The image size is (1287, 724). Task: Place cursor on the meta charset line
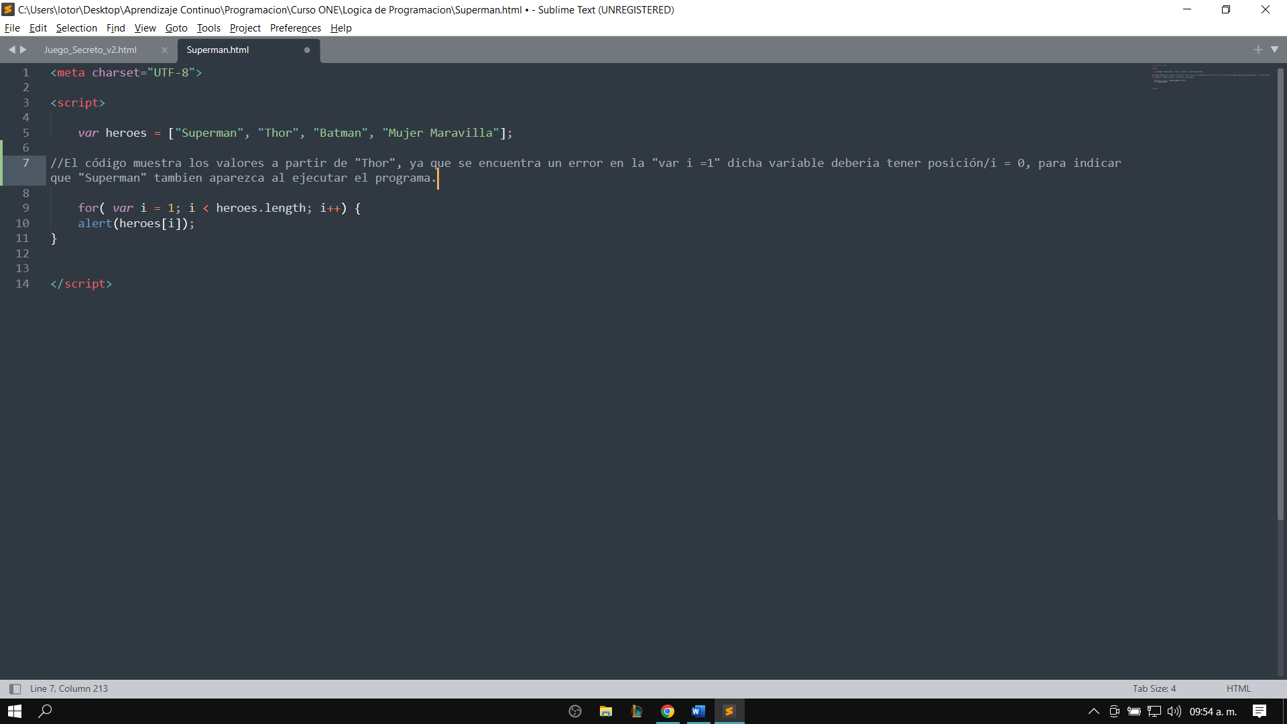click(x=126, y=72)
